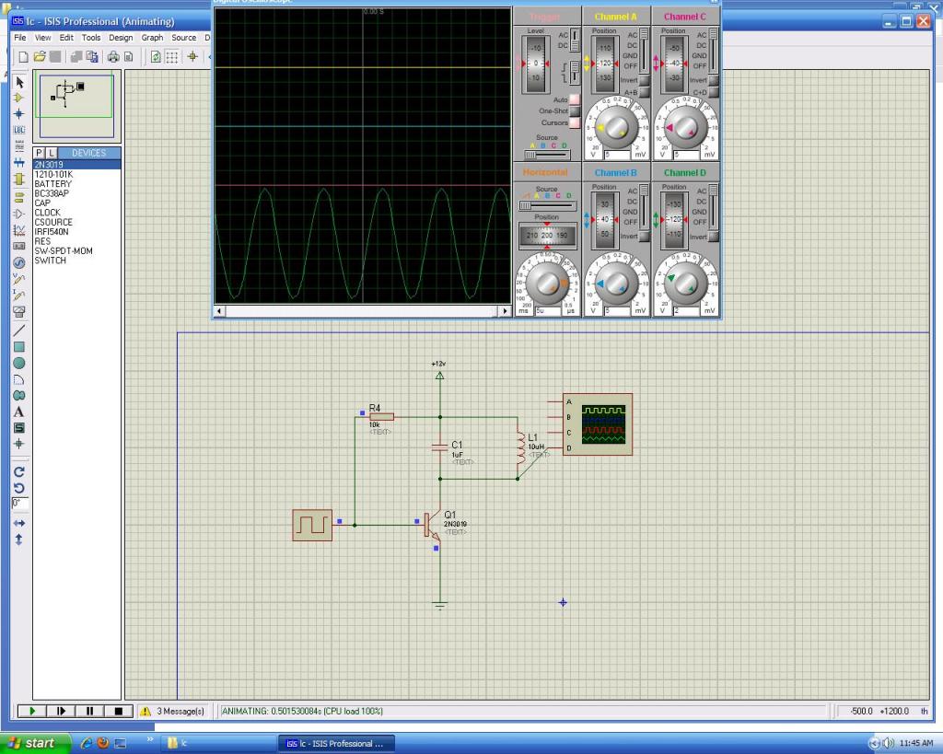Pause the running simulation
The height and width of the screenshot is (754, 943).
coord(89,711)
